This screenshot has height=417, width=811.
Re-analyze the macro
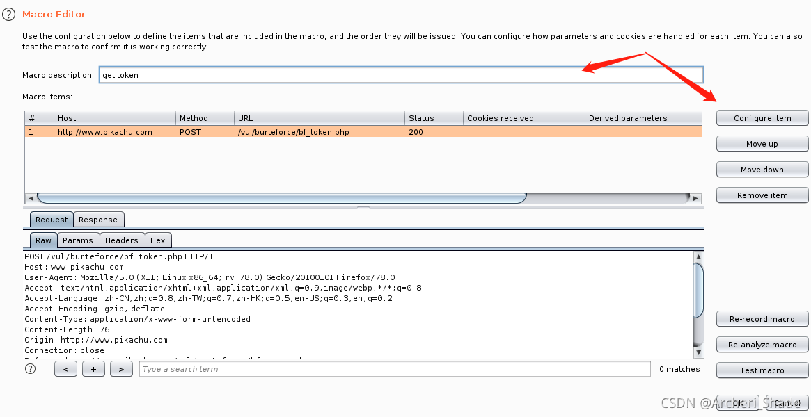[762, 345]
